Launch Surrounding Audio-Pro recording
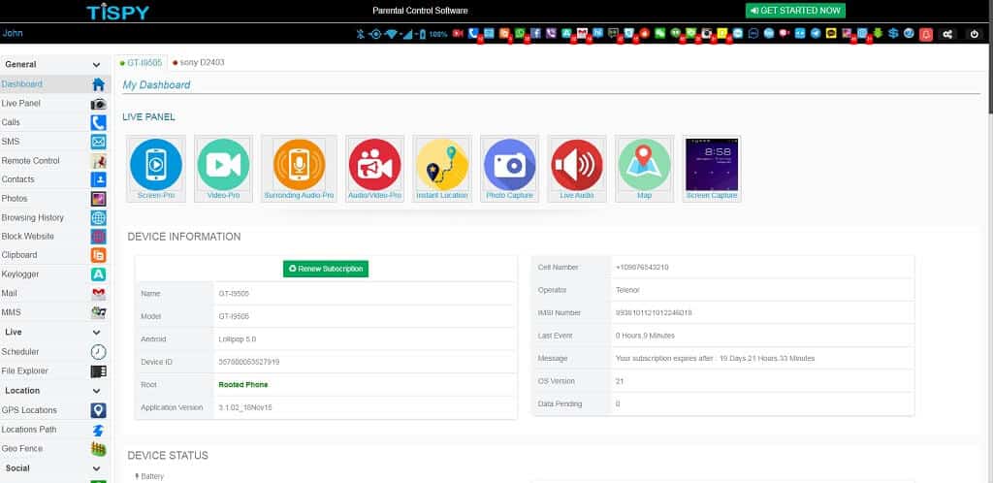 pos(299,169)
